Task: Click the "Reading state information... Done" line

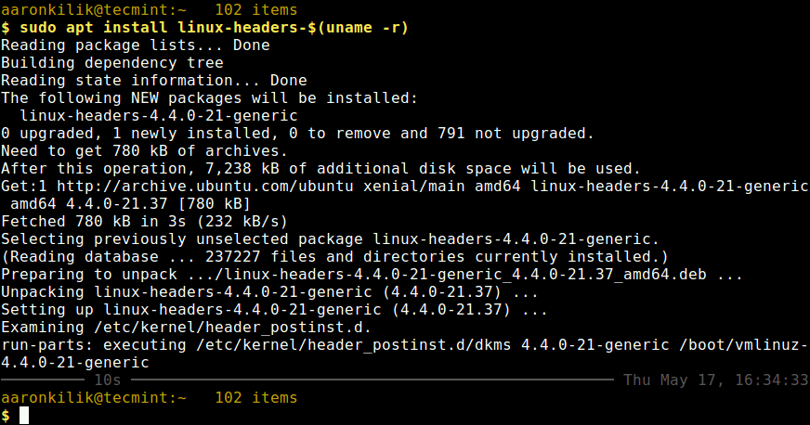Action: (x=154, y=80)
